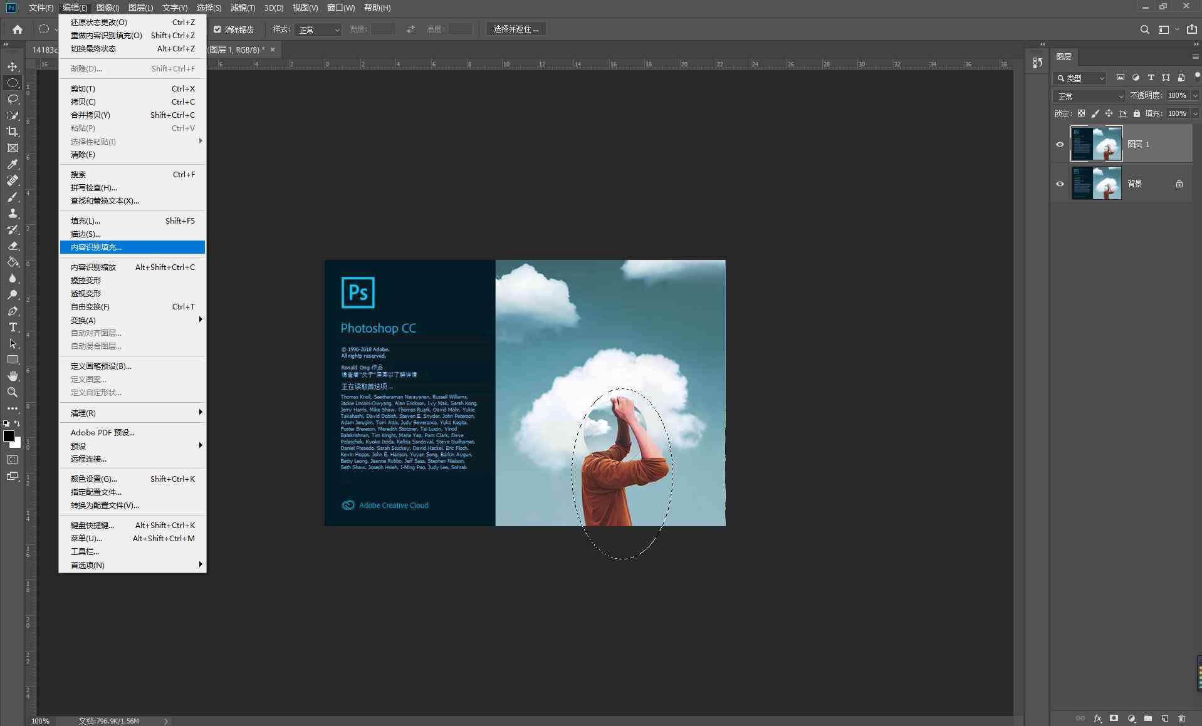
Task: Open the 填充 fill dropdown arrow
Action: tap(1195, 113)
